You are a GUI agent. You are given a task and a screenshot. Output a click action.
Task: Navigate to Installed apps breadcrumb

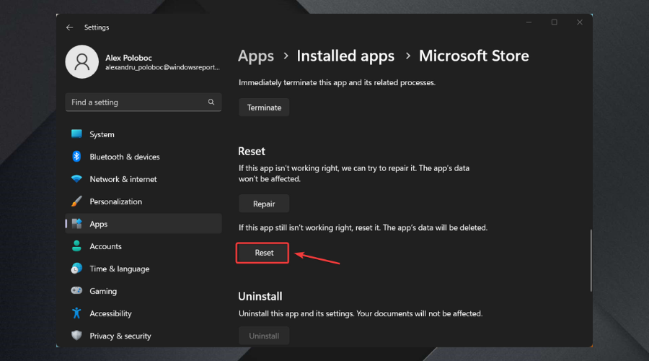[345, 56]
